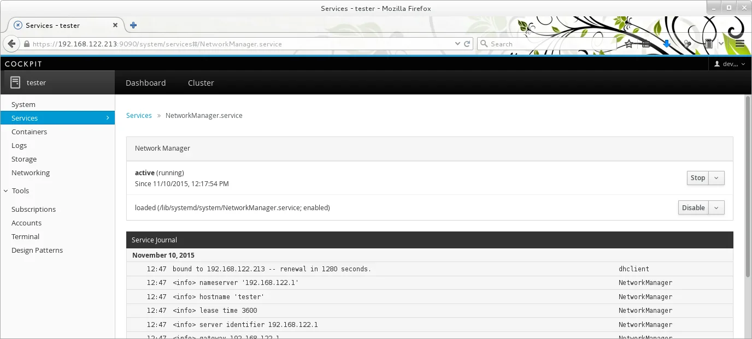
Task: Click the back navigation arrow
Action: (11, 44)
